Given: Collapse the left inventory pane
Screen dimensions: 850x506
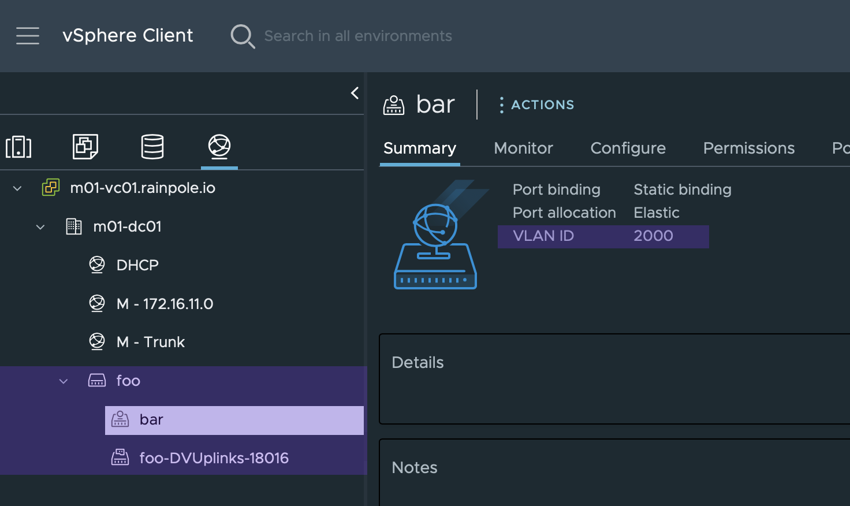Looking at the screenshot, I should coord(354,93).
